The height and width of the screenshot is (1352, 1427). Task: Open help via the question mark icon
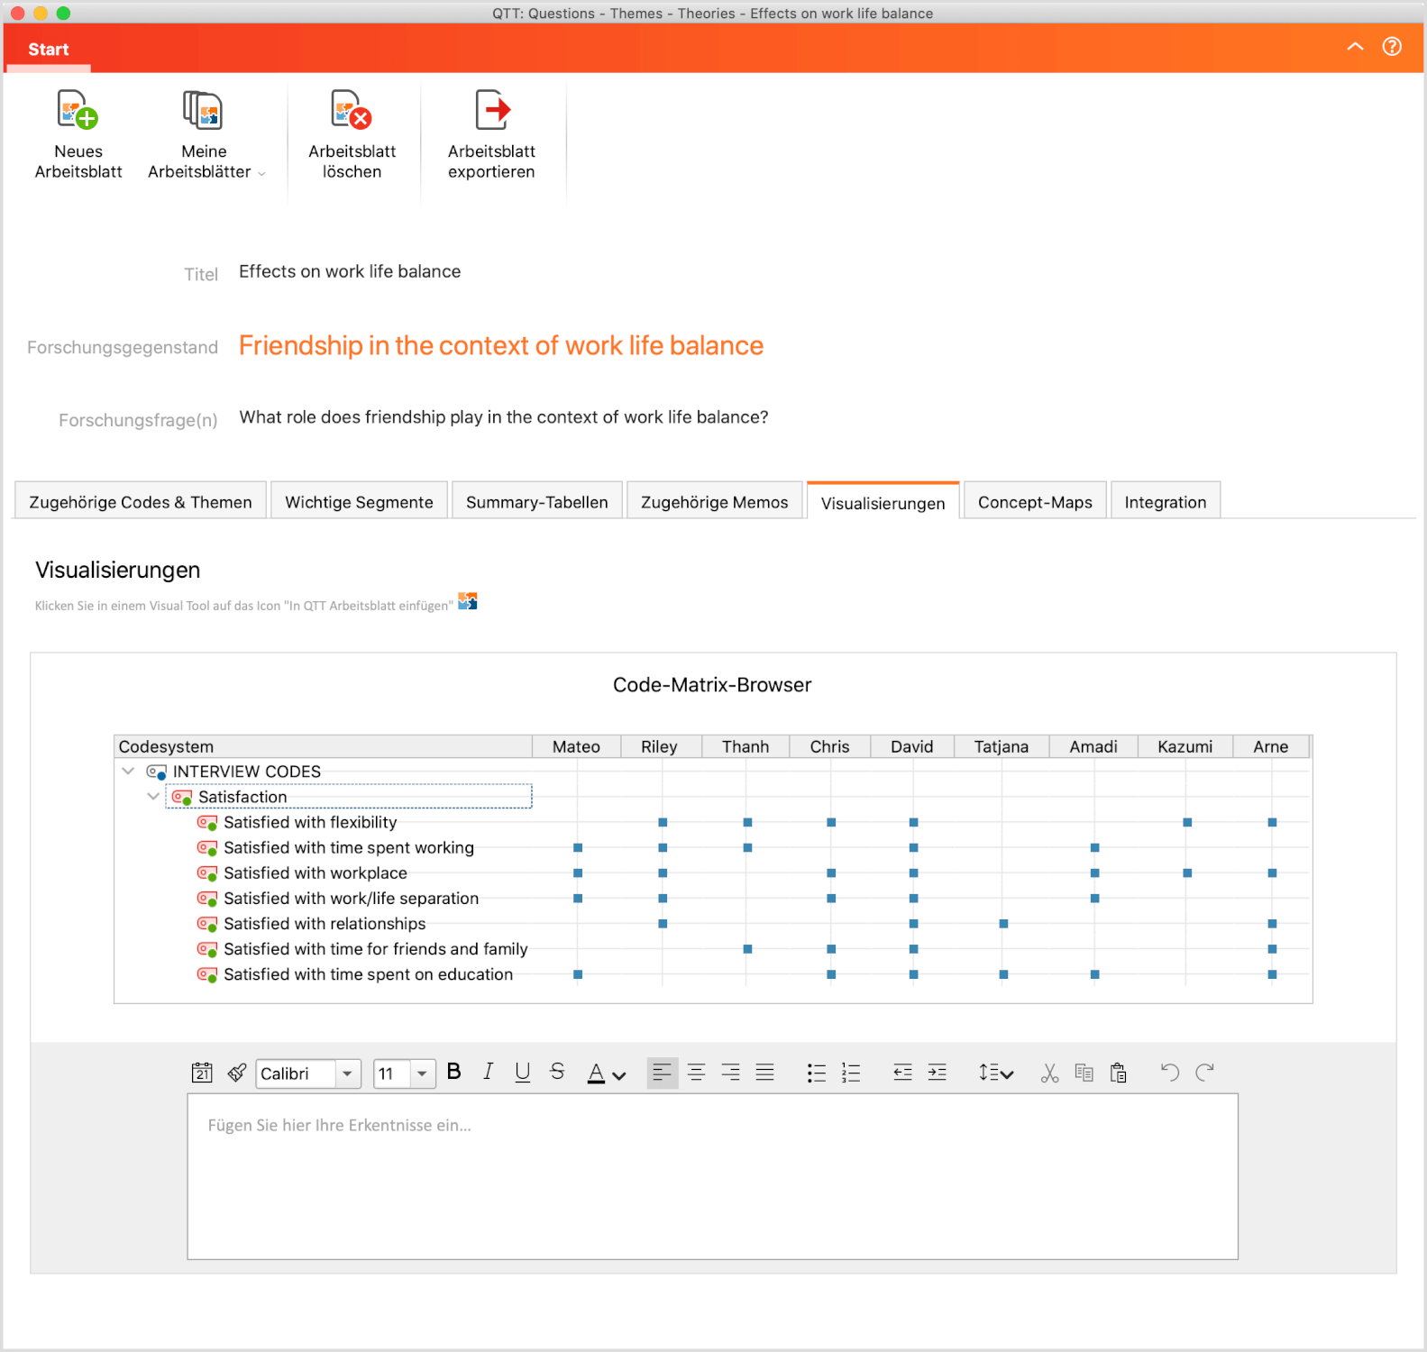click(1392, 47)
